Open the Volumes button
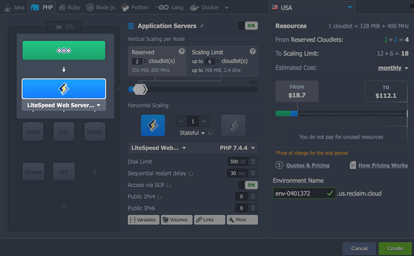This screenshot has height=256, width=414. (176, 220)
